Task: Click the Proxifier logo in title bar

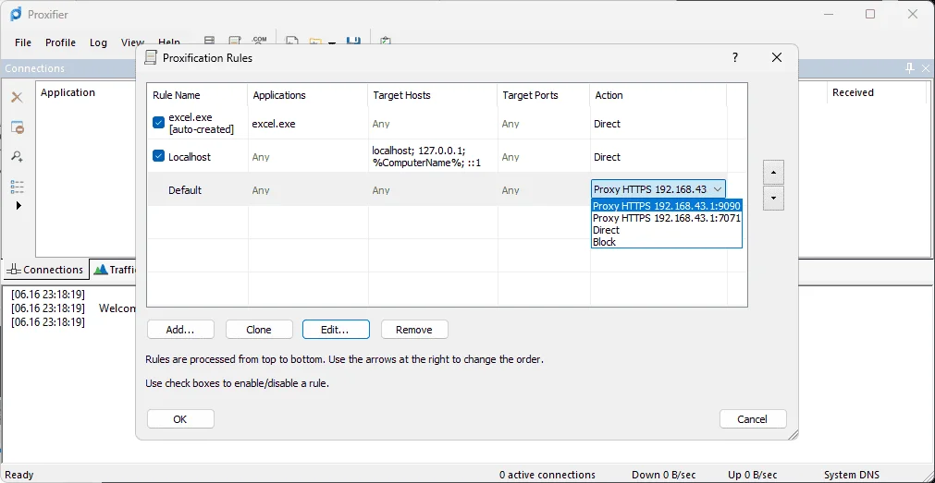Action: [x=16, y=14]
